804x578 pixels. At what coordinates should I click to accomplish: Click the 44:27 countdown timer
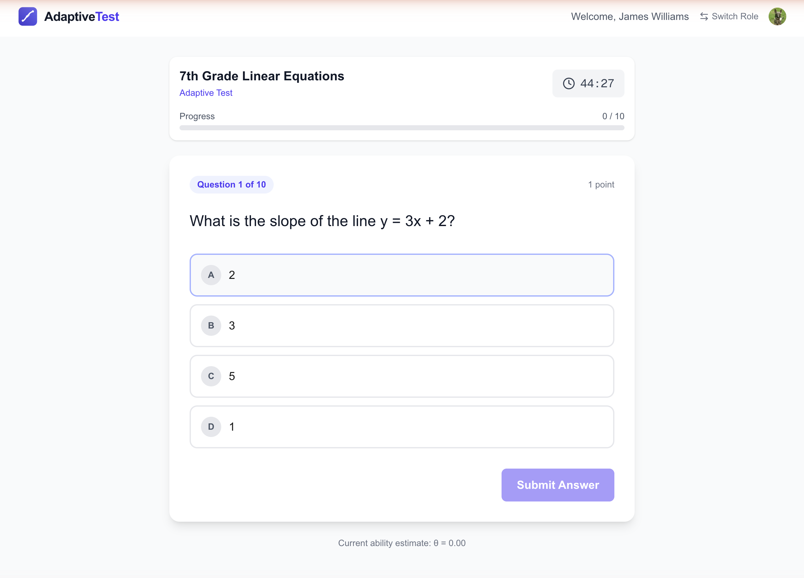pos(597,83)
